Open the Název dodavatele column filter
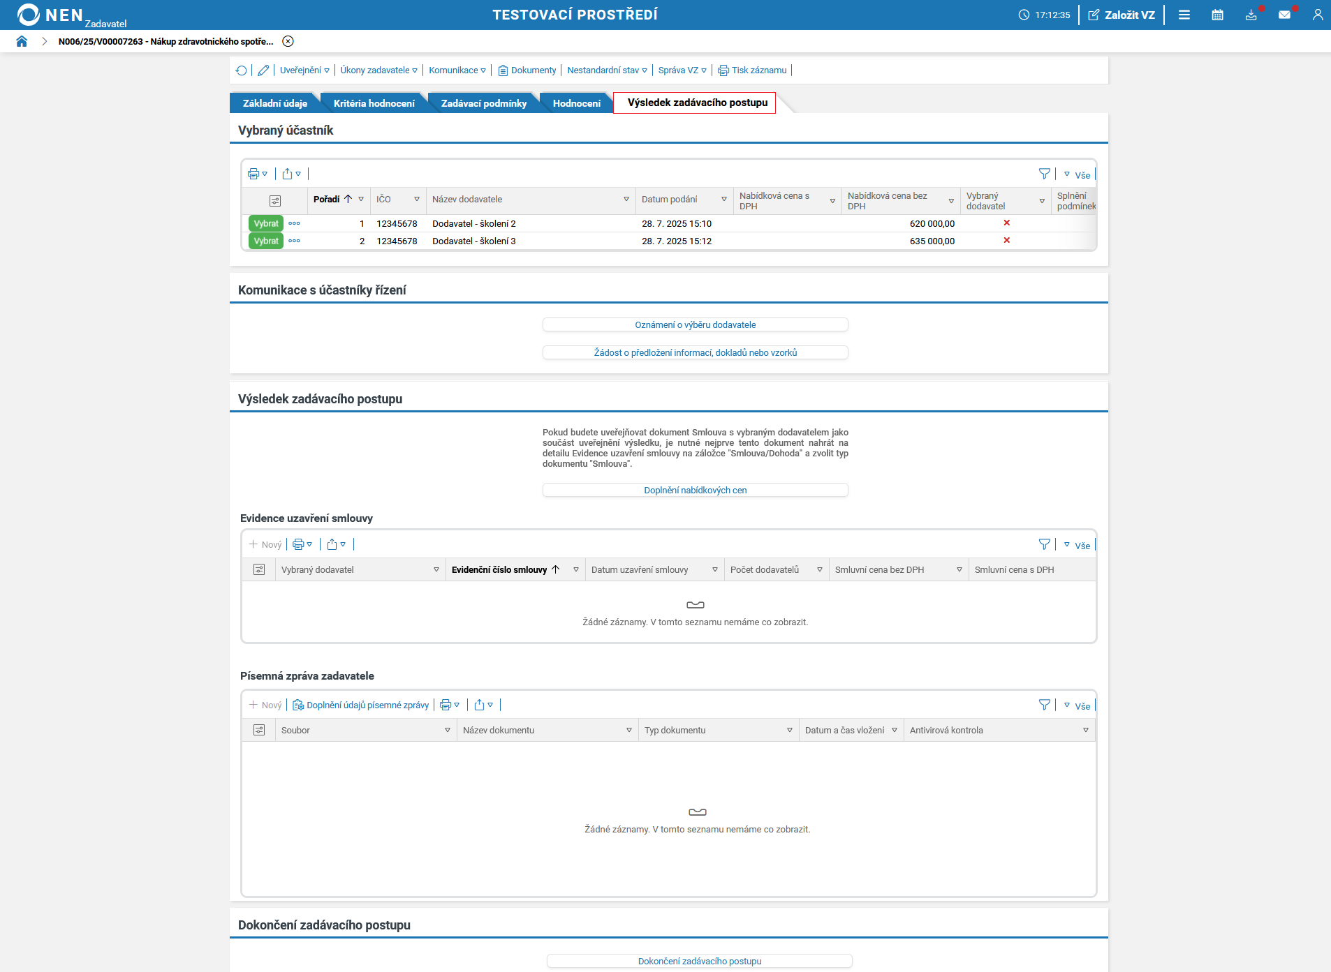 point(626,200)
